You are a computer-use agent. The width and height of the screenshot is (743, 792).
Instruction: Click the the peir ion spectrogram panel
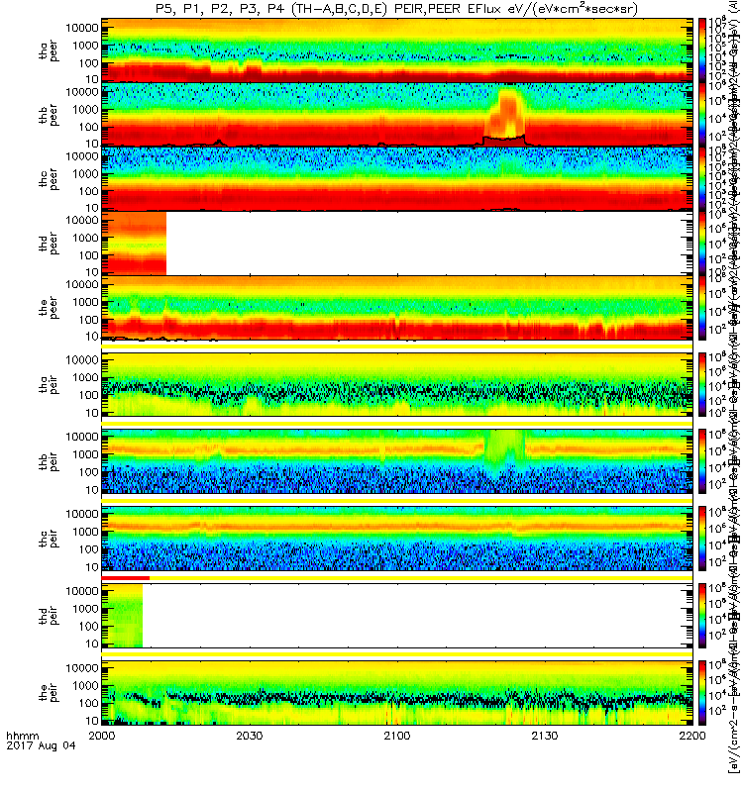(x=397, y=692)
